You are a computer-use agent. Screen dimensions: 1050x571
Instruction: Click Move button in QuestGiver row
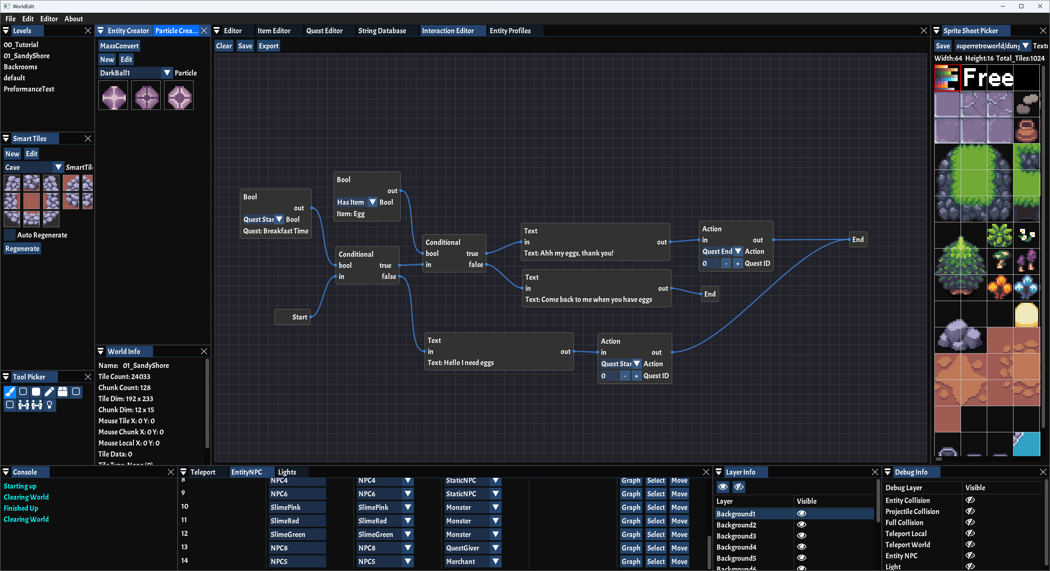coord(679,548)
